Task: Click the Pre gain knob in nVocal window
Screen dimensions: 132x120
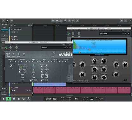Action: 10,48
